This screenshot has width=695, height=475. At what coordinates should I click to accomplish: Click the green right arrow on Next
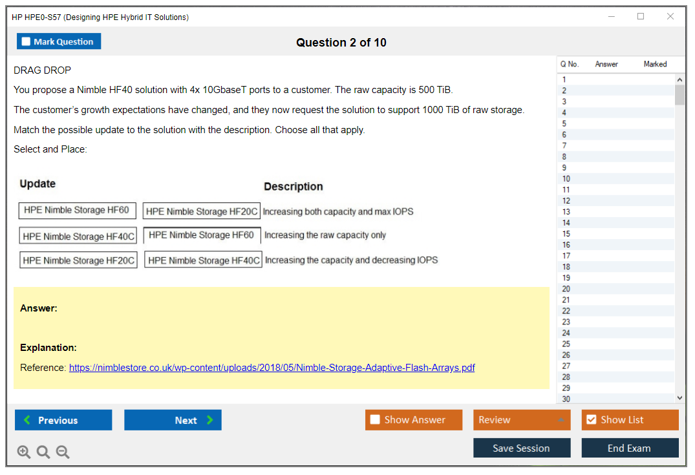tap(210, 420)
